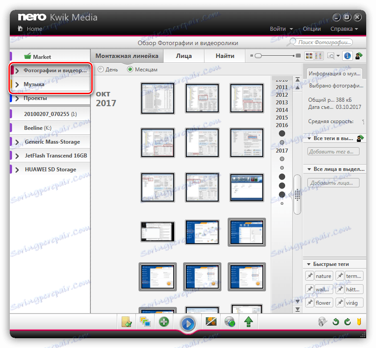Open 'Опции' in the top bar
This screenshot has width=376, height=348.
pos(312,29)
